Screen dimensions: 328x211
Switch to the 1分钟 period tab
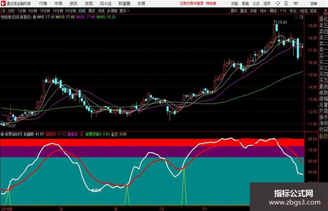22,11
